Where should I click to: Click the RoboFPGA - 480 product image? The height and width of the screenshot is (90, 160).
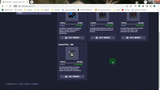coord(72,53)
